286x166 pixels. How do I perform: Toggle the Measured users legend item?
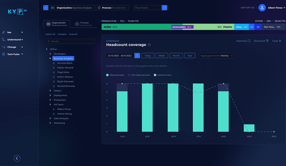point(115,75)
